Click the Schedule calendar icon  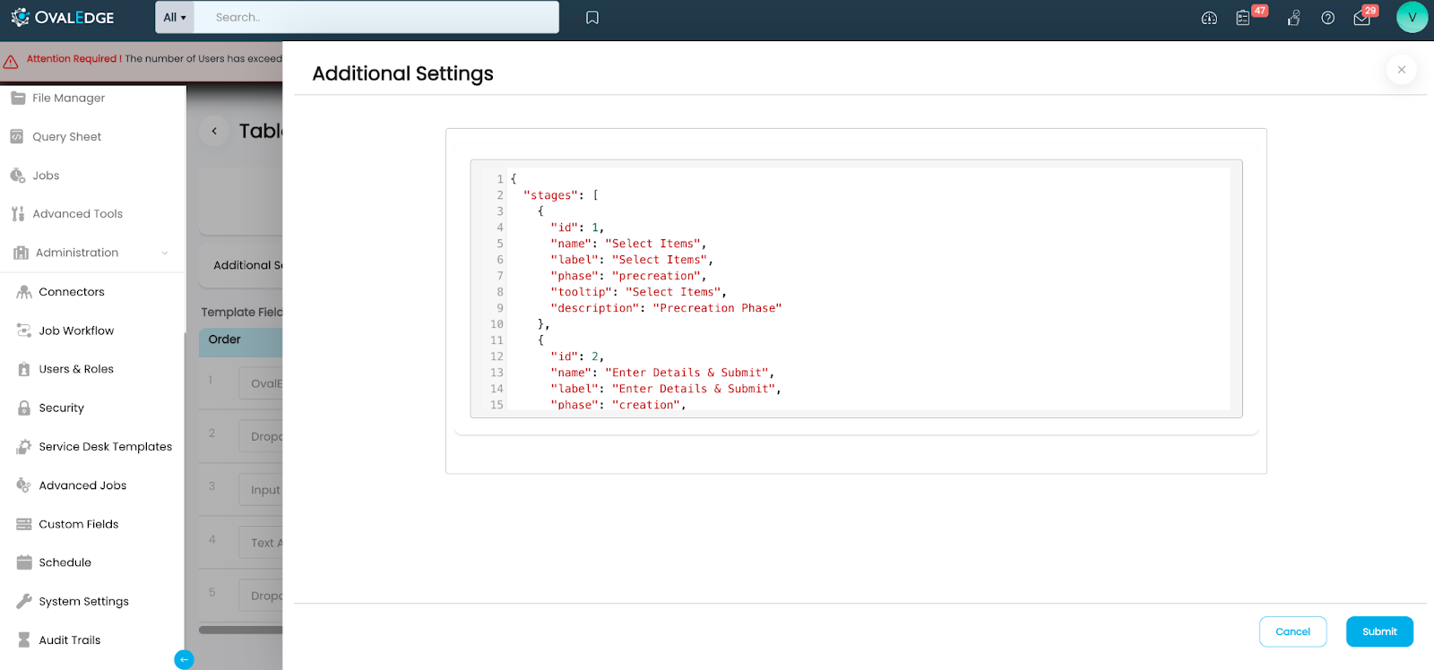(x=24, y=563)
